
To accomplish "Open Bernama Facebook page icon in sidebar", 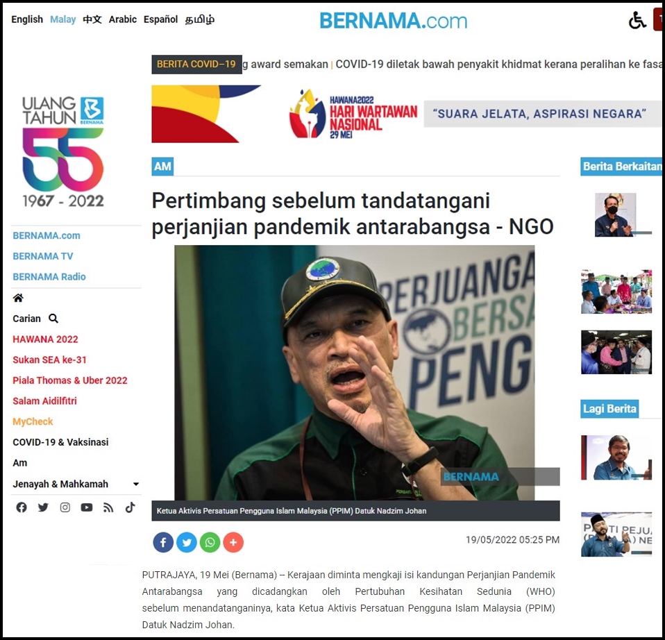I will pos(22,507).
